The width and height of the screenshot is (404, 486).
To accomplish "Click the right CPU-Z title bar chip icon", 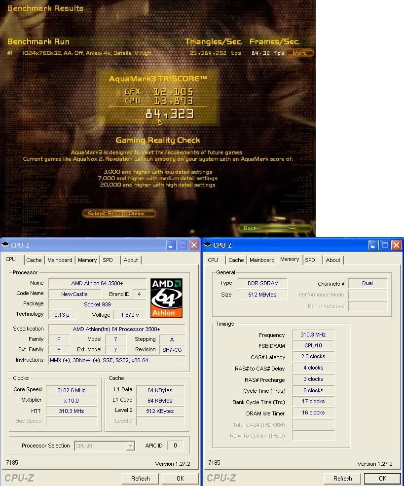I will click(x=208, y=245).
